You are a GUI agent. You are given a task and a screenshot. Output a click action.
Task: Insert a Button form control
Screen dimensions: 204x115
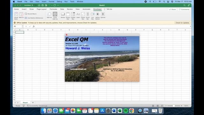point(63,15)
